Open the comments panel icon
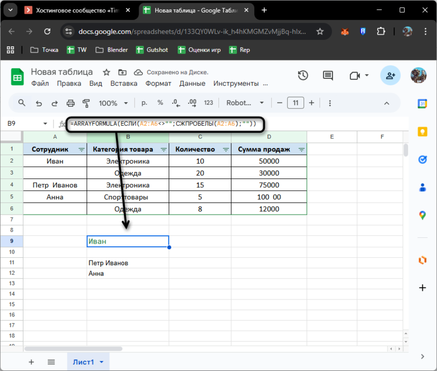Screen dimensions: 437x371 click(x=328, y=76)
